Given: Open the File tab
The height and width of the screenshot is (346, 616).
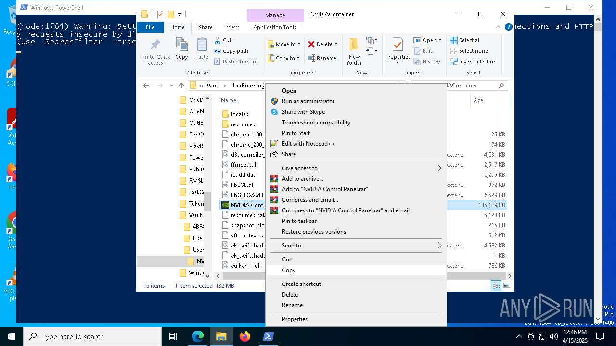Looking at the screenshot, I should pyautogui.click(x=150, y=27).
